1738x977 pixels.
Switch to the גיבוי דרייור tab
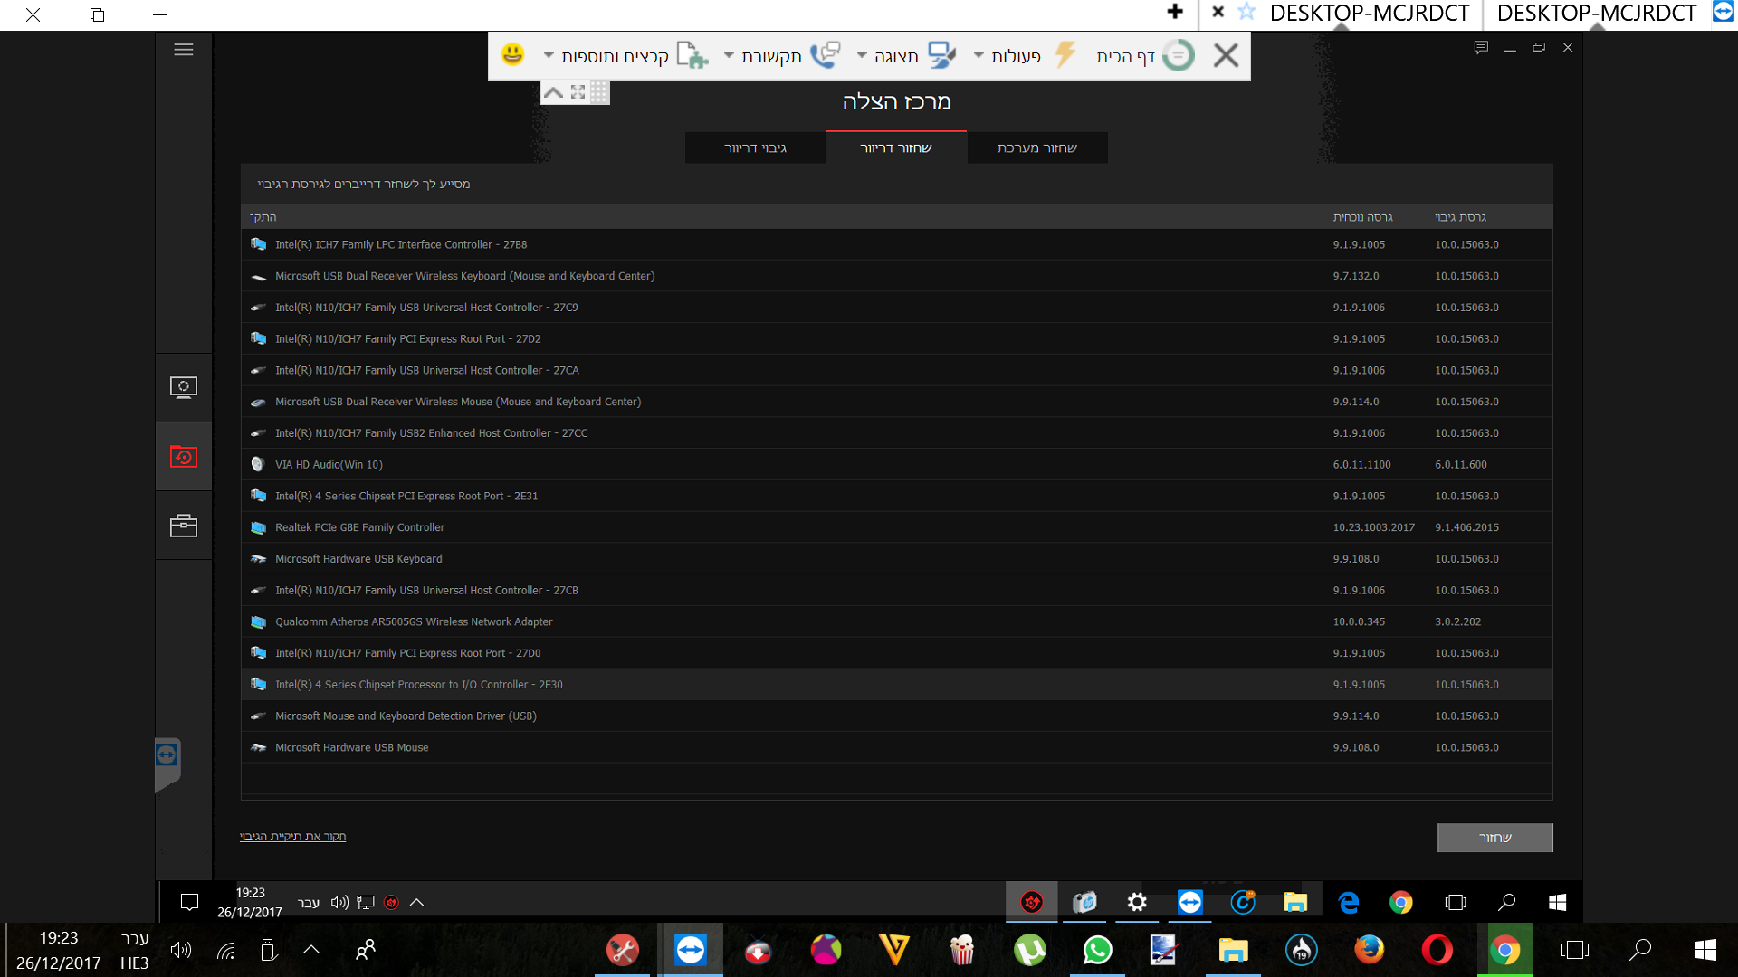(755, 147)
